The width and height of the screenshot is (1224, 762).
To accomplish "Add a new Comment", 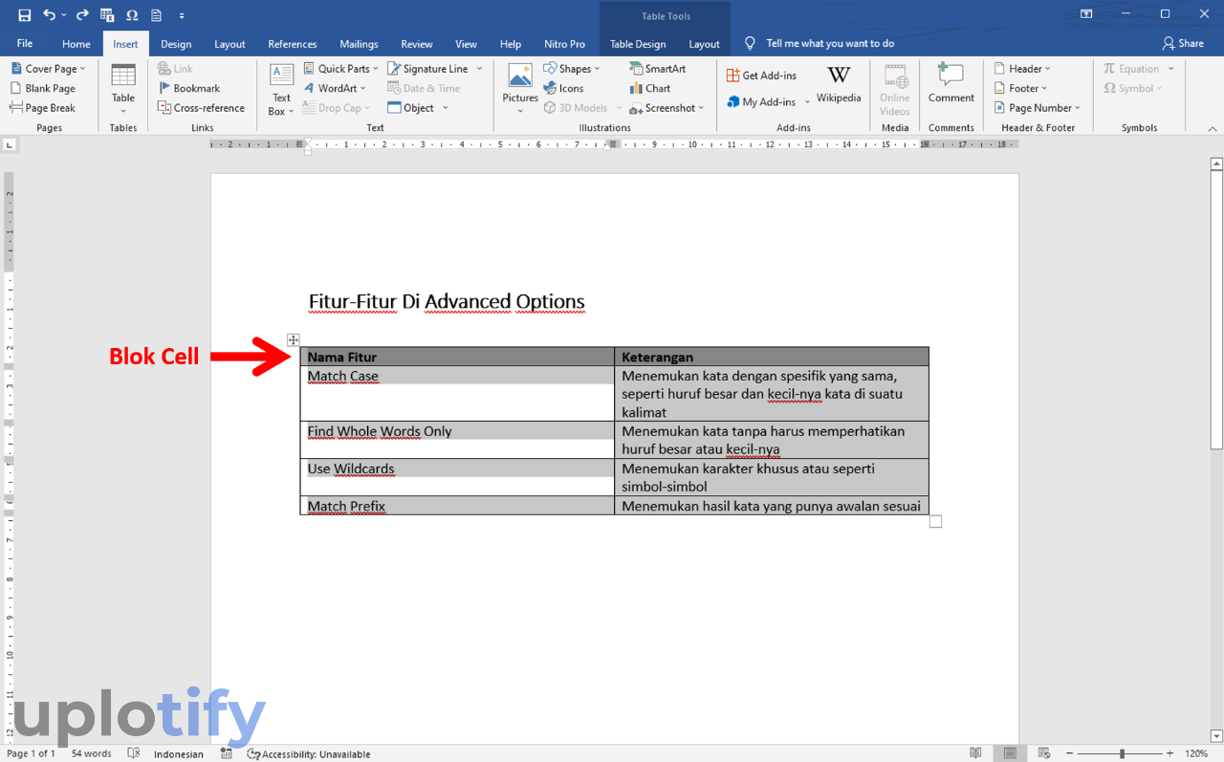I will click(x=951, y=83).
